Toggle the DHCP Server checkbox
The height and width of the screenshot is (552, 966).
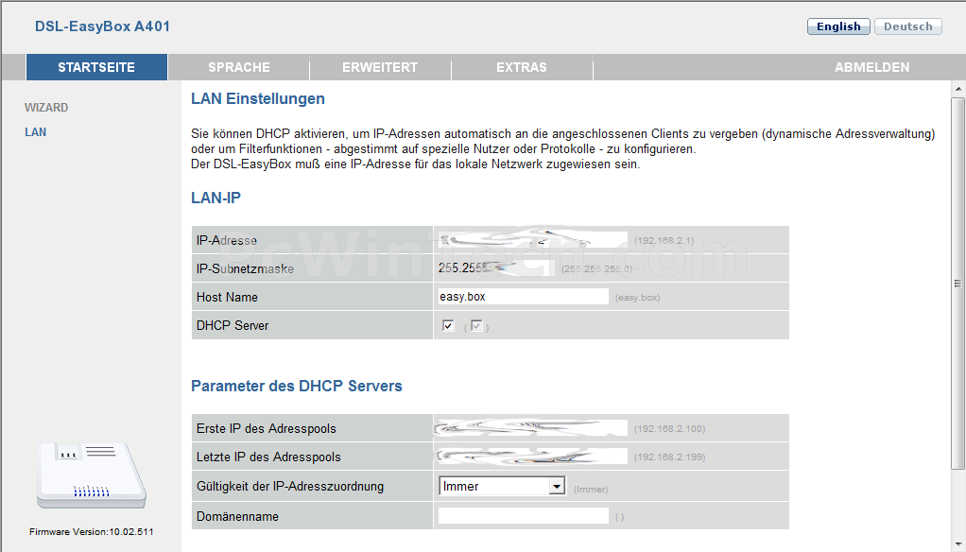448,325
